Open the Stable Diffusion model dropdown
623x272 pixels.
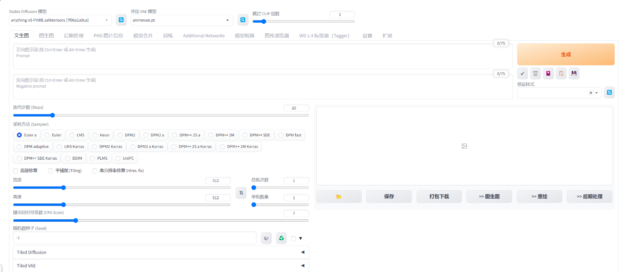pos(60,20)
